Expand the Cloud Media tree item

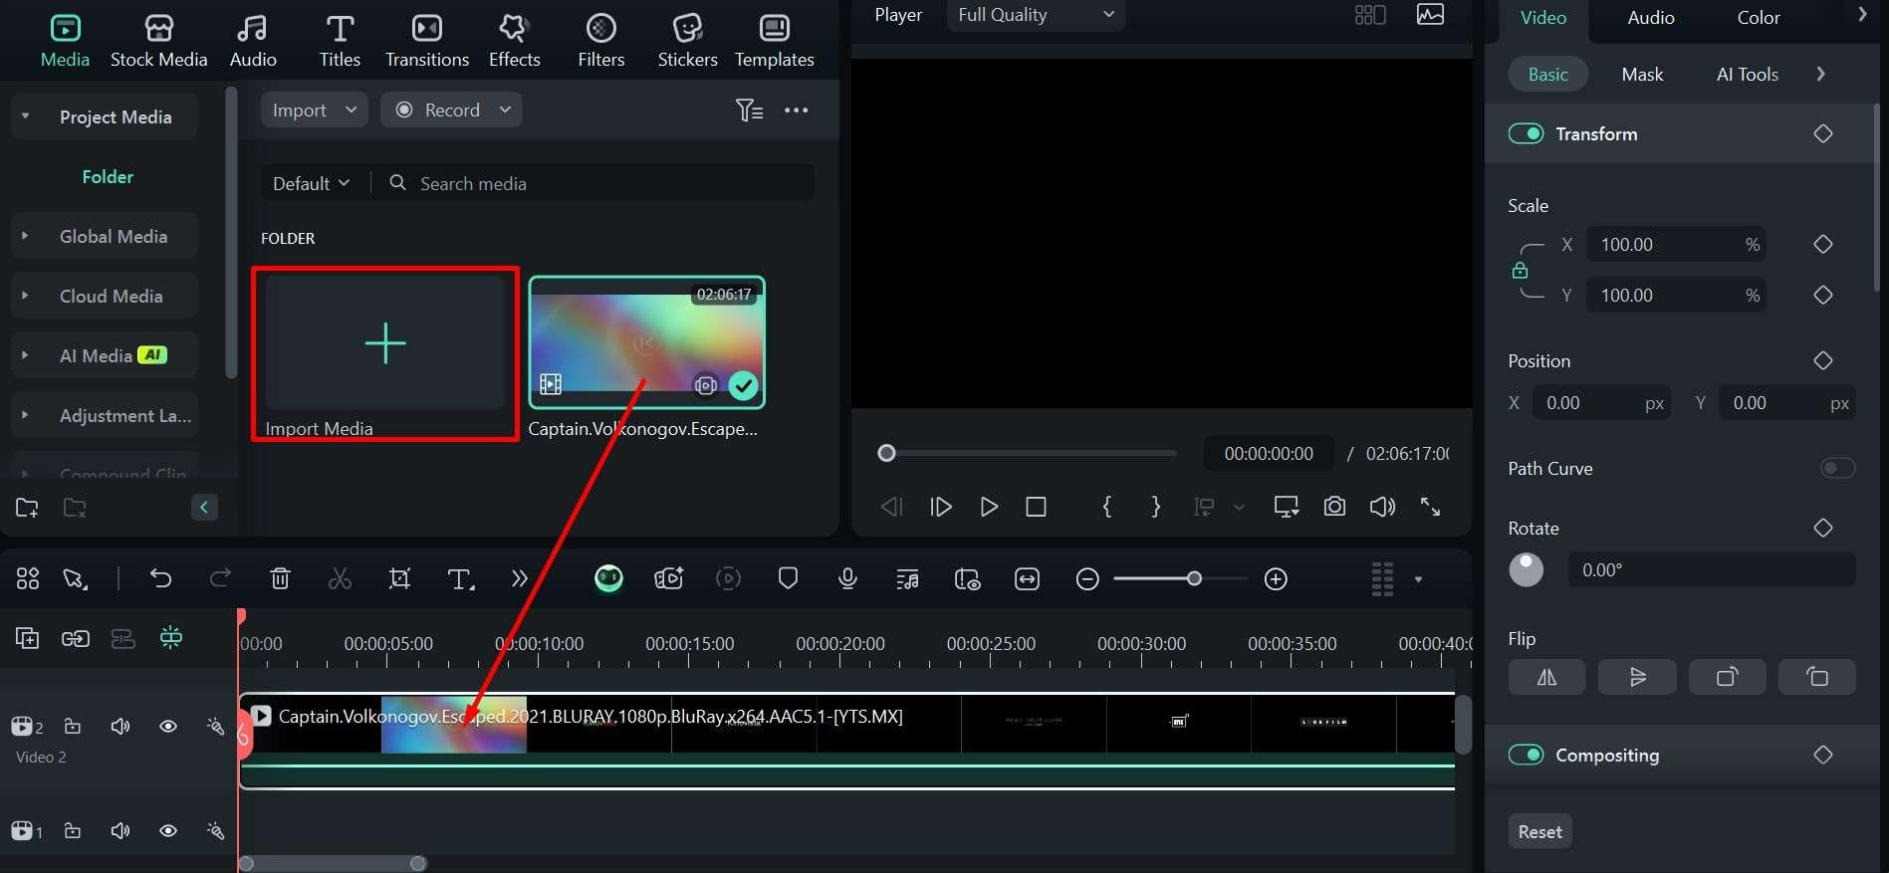click(25, 296)
